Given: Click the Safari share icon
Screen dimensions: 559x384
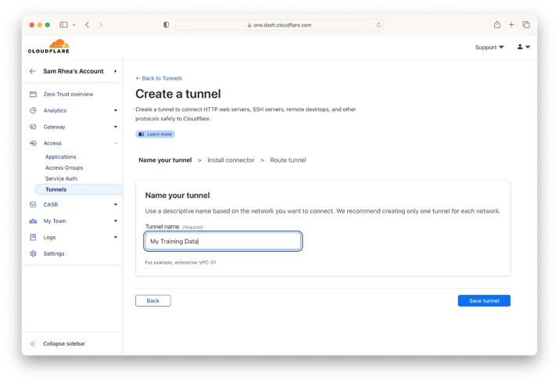Looking at the screenshot, I should point(497,24).
